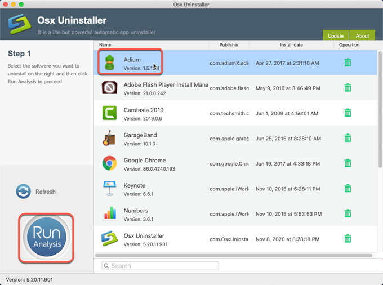Click 'com.OsxUninsta' publisher cell
The height and width of the screenshot is (285, 383).
click(229, 239)
